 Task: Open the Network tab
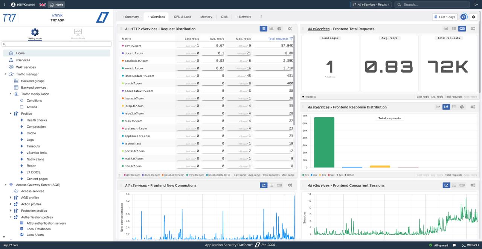coord(244,17)
